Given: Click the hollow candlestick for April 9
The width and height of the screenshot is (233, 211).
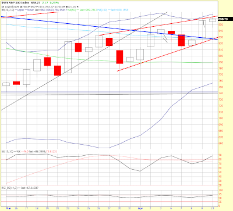Looking at the screenshot, I should (x=202, y=28).
